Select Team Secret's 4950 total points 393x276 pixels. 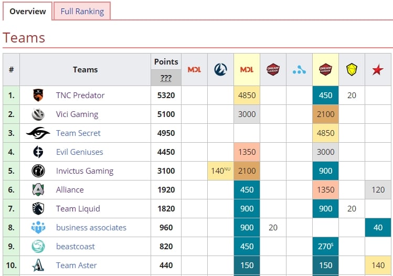[x=166, y=133]
